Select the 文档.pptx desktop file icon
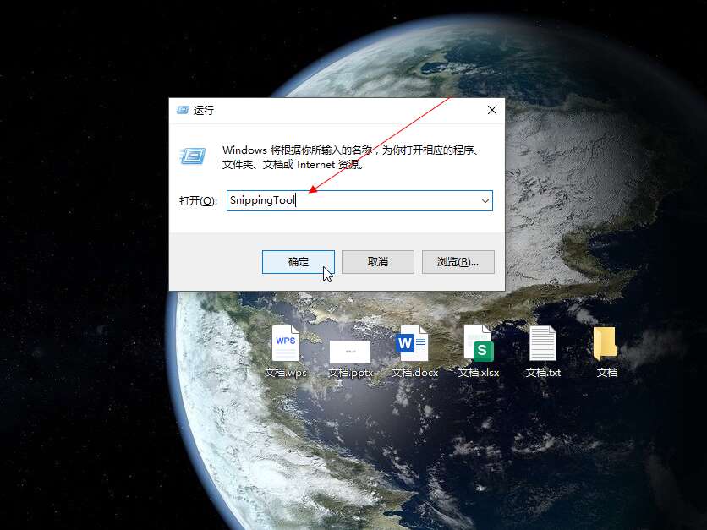Screen dimensions: 707x530 350,352
